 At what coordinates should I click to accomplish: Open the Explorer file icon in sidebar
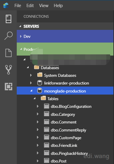[x=9, y=53]
